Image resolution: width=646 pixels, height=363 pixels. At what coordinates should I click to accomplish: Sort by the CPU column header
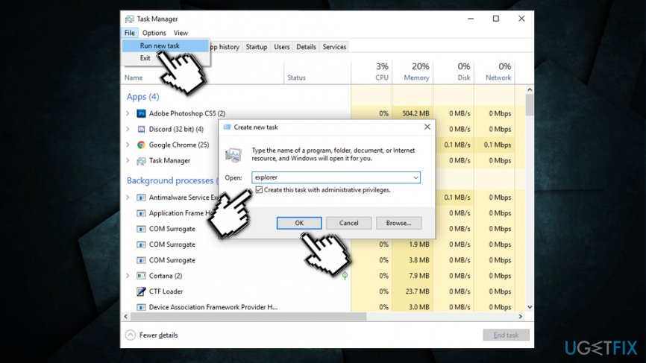[x=371, y=72]
